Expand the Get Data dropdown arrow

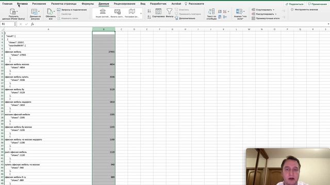(x=17, y=11)
